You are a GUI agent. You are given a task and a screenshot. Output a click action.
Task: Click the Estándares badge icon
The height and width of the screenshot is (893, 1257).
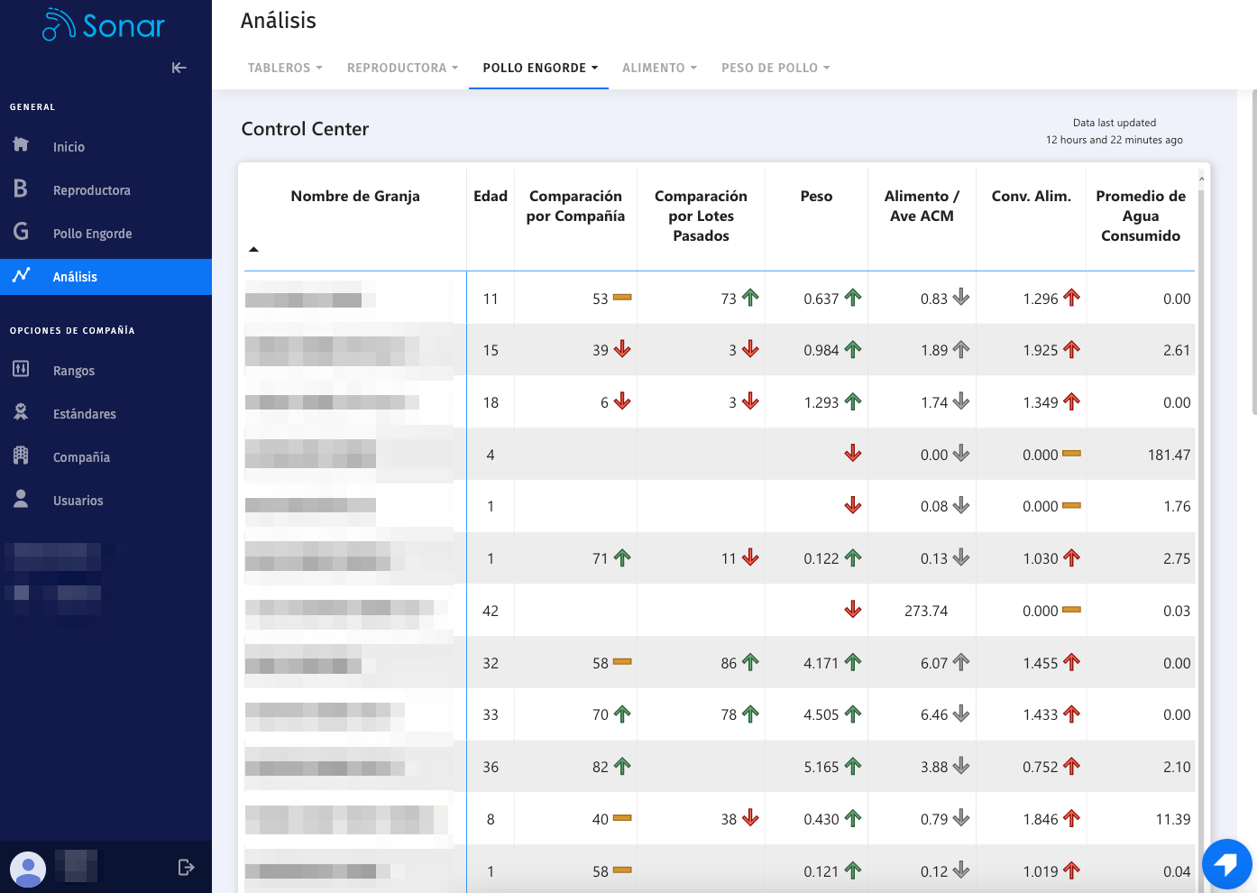coord(21,412)
